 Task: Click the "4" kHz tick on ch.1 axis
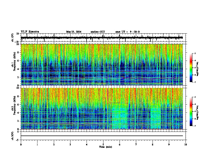pos(18,69)
